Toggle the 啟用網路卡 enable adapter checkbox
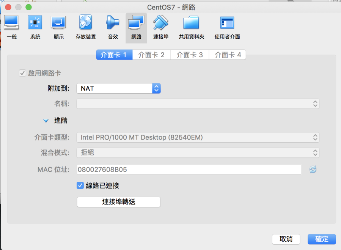Image resolution: width=341 pixels, height=250 pixels. pos(22,73)
